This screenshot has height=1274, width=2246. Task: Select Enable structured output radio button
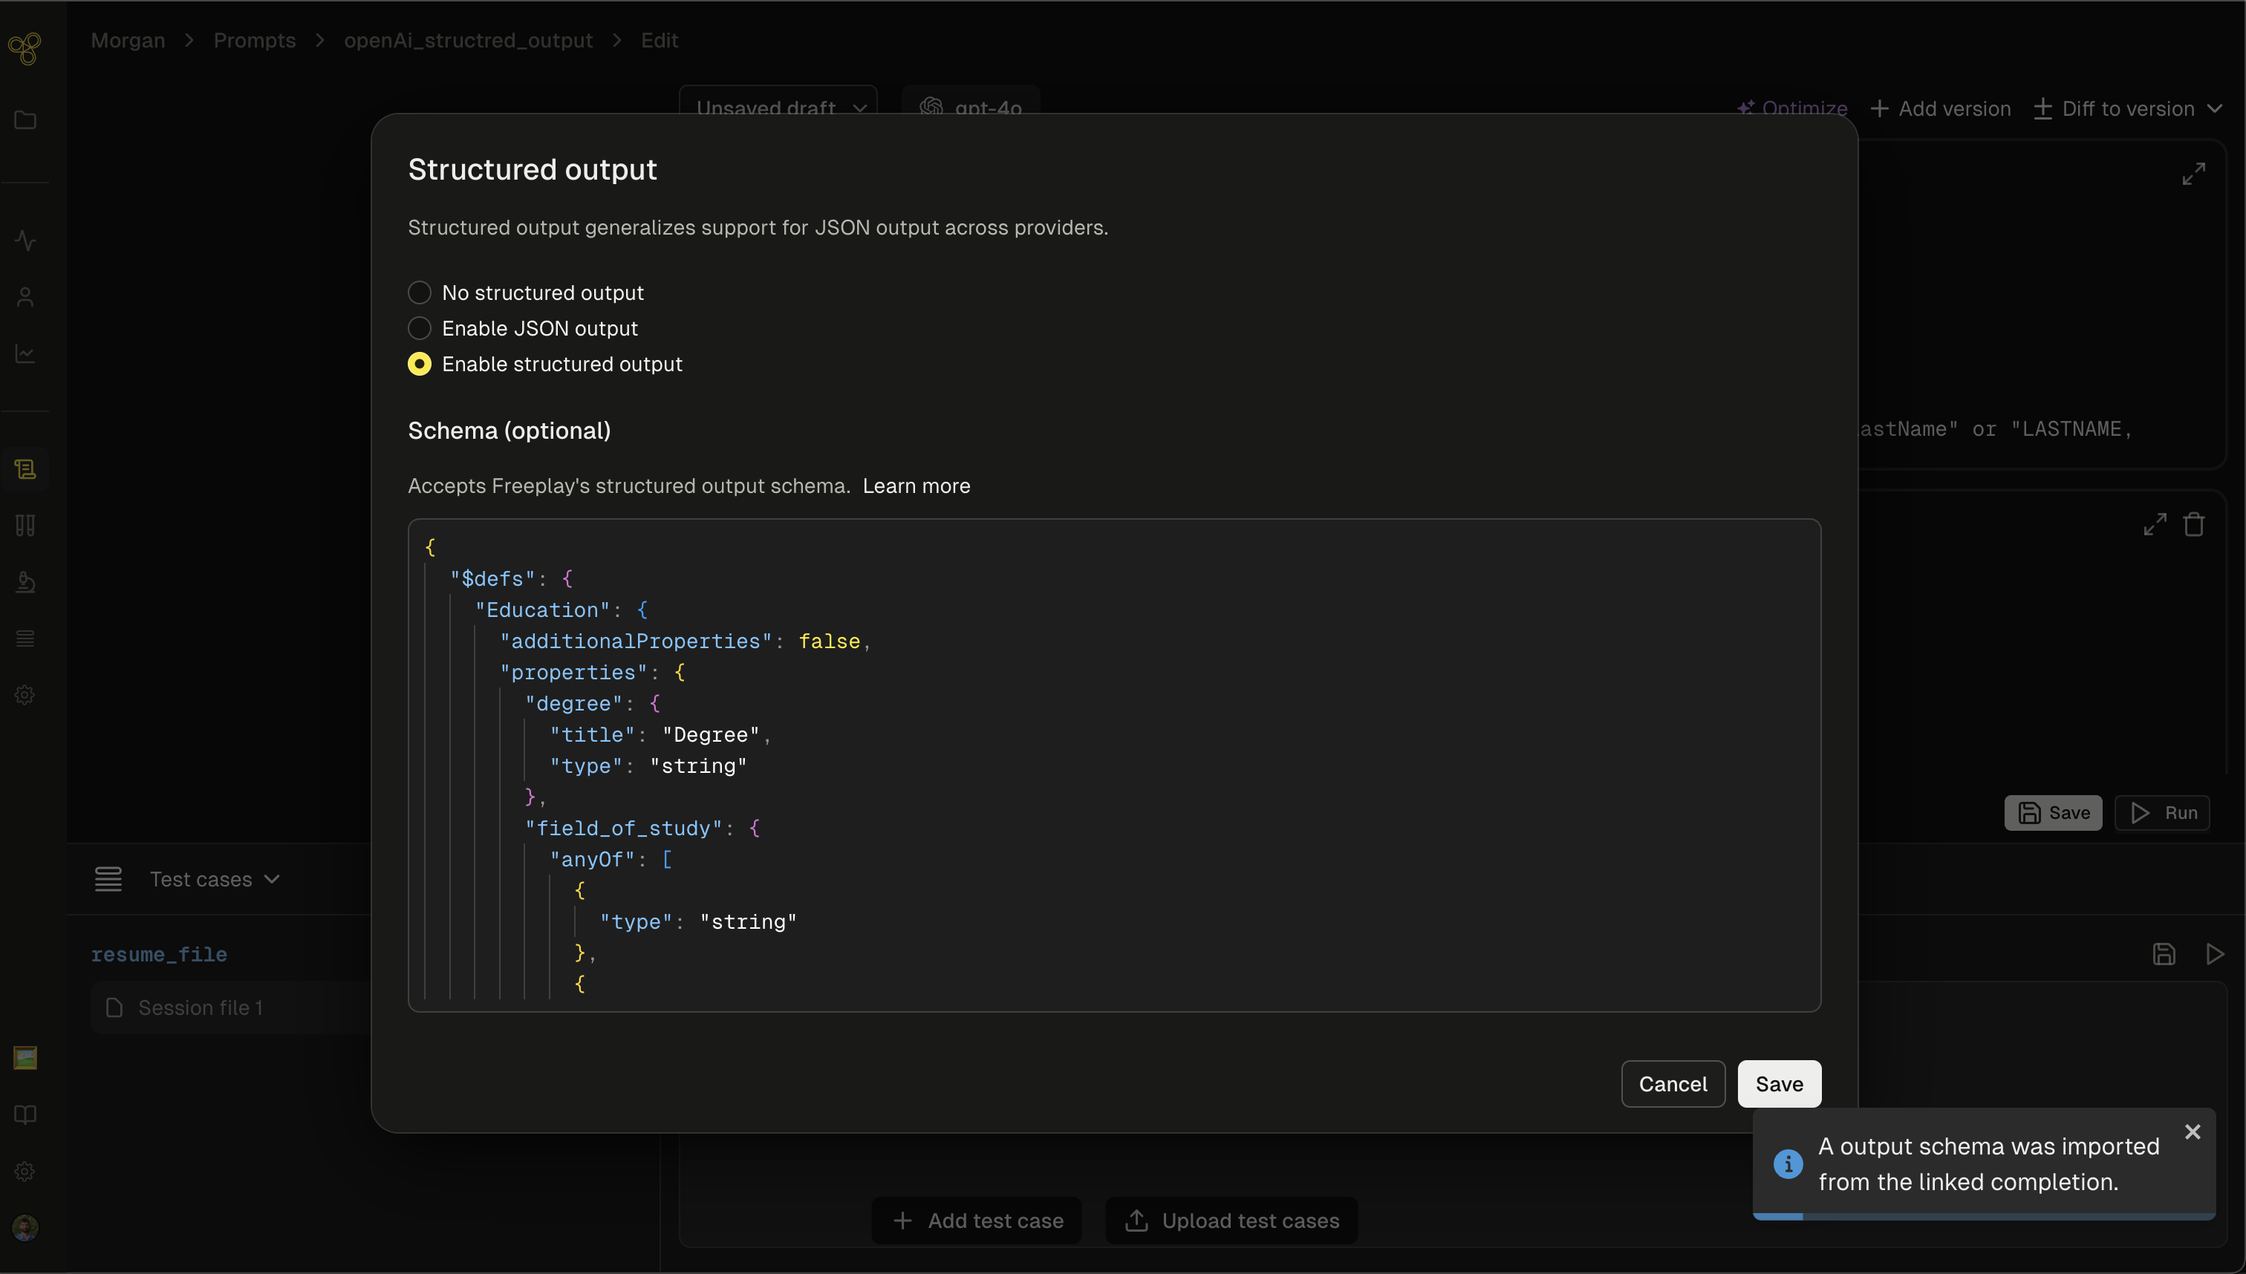tap(419, 364)
